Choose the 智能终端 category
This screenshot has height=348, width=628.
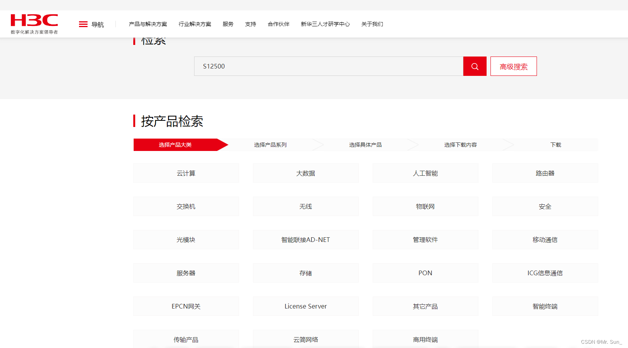click(545, 306)
